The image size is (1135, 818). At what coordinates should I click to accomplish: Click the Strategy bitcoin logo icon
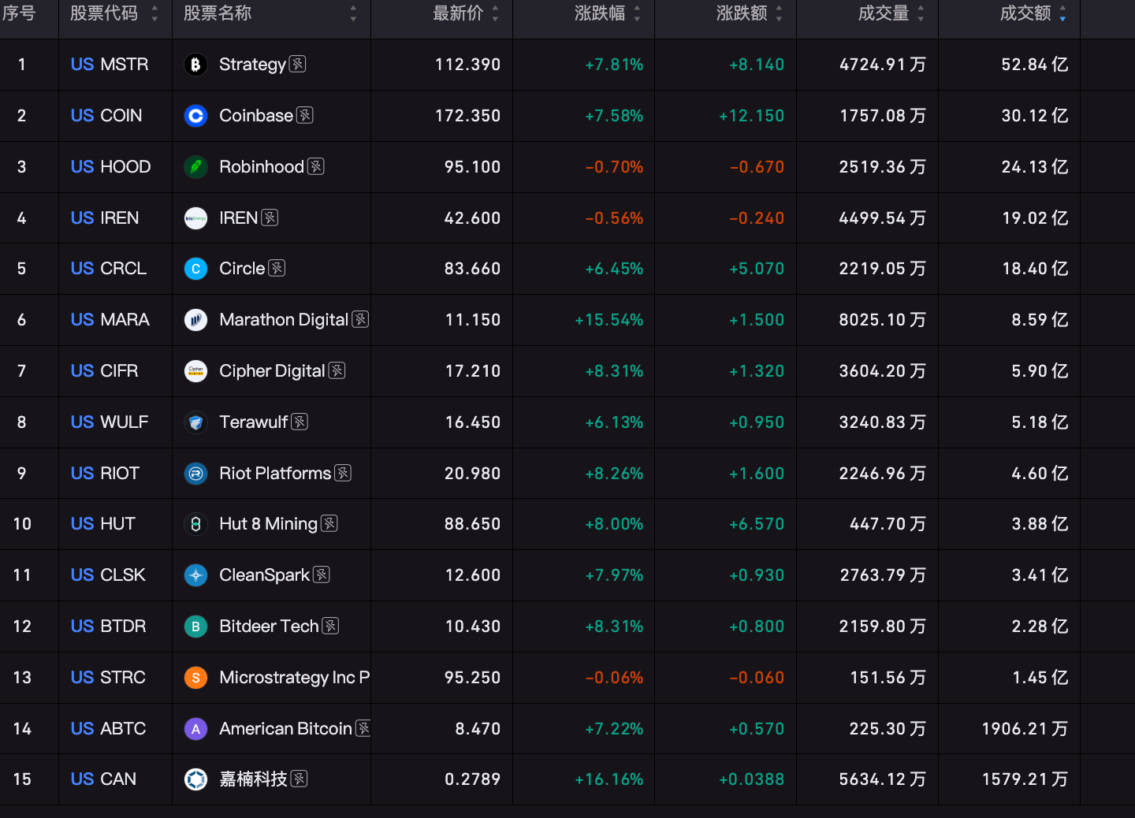click(x=195, y=65)
